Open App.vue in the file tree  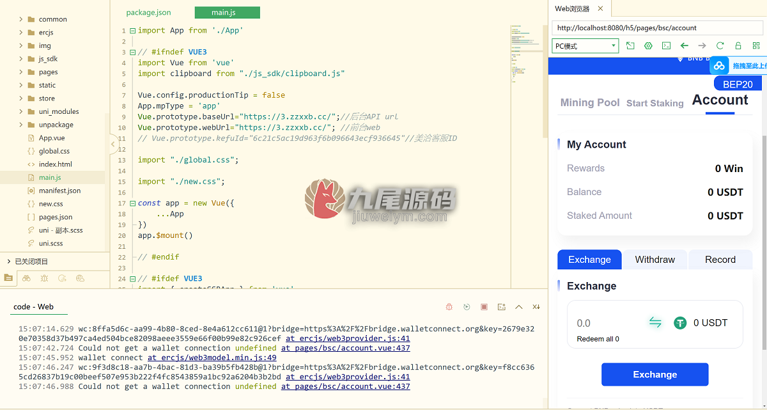(x=52, y=138)
